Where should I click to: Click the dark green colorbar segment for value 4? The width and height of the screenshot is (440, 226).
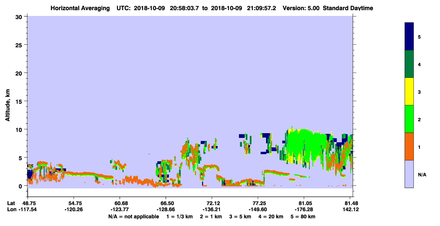(409, 64)
